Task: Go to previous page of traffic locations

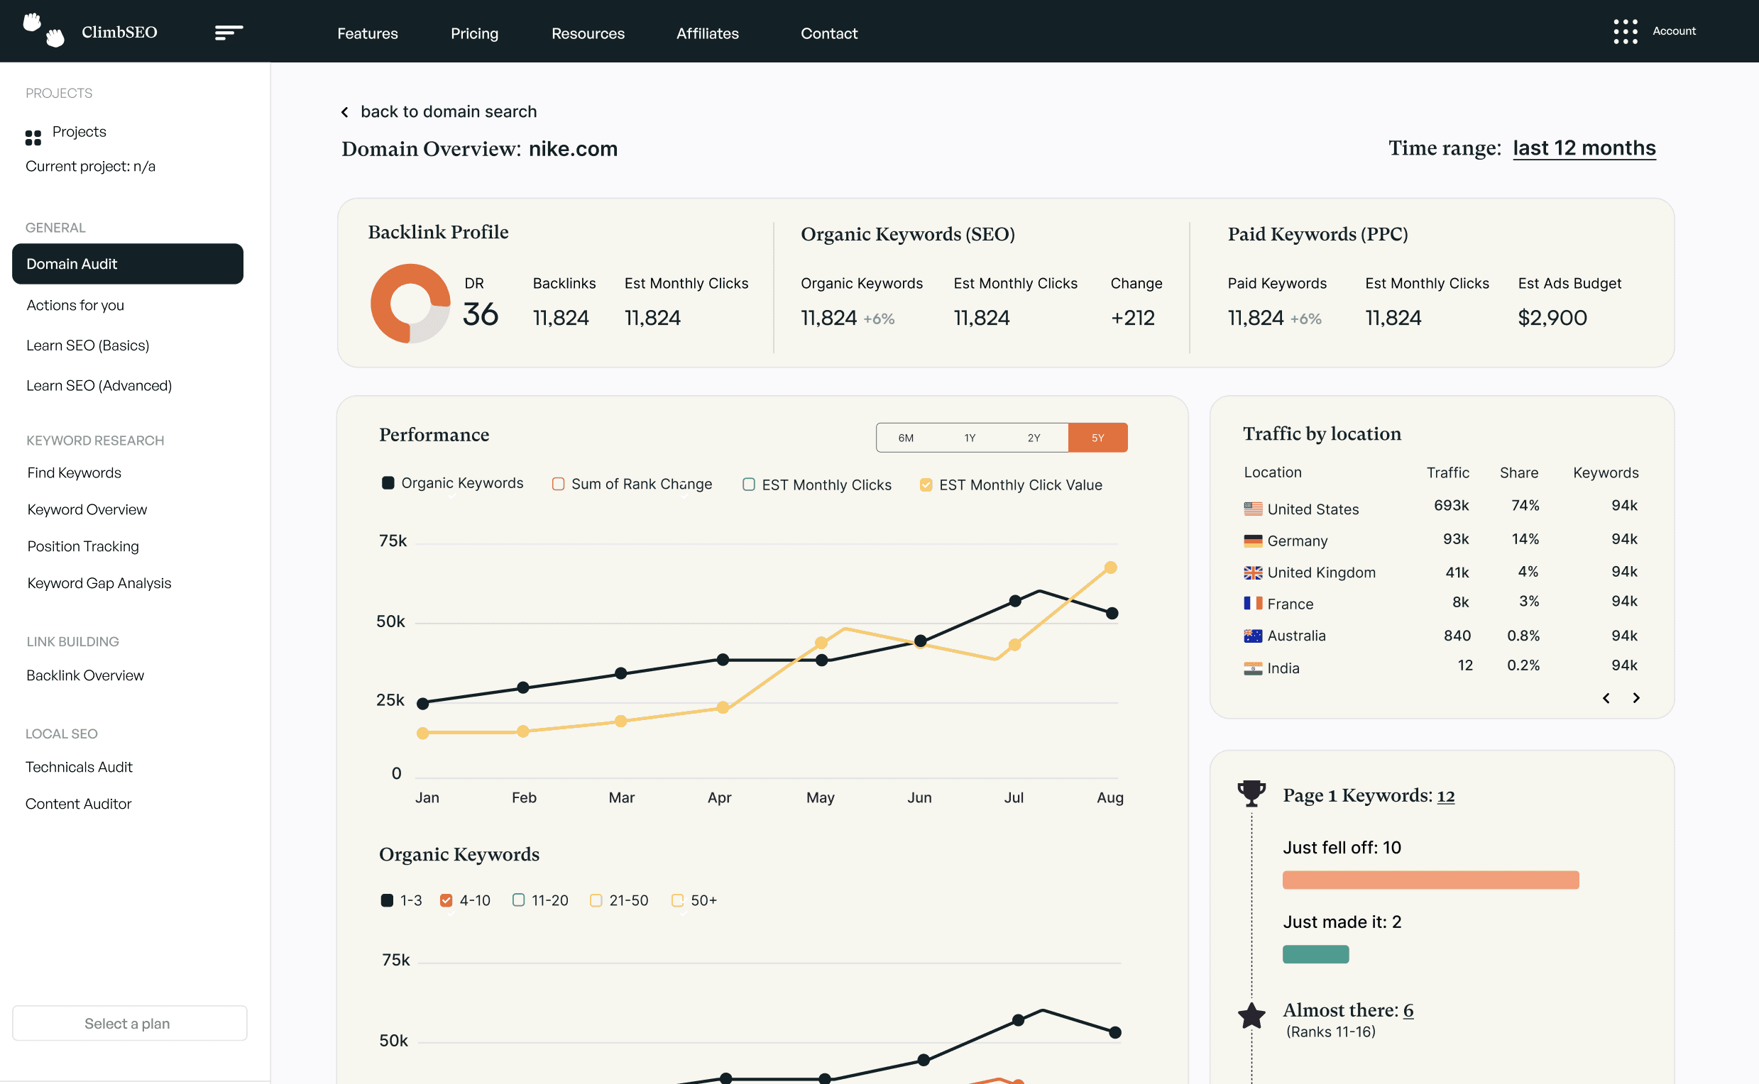Action: point(1606,697)
